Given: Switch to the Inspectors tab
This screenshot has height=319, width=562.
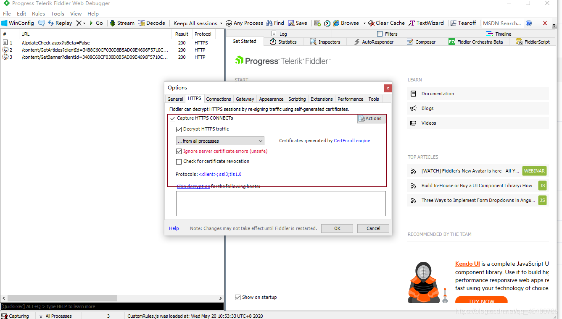Looking at the screenshot, I should (x=325, y=42).
